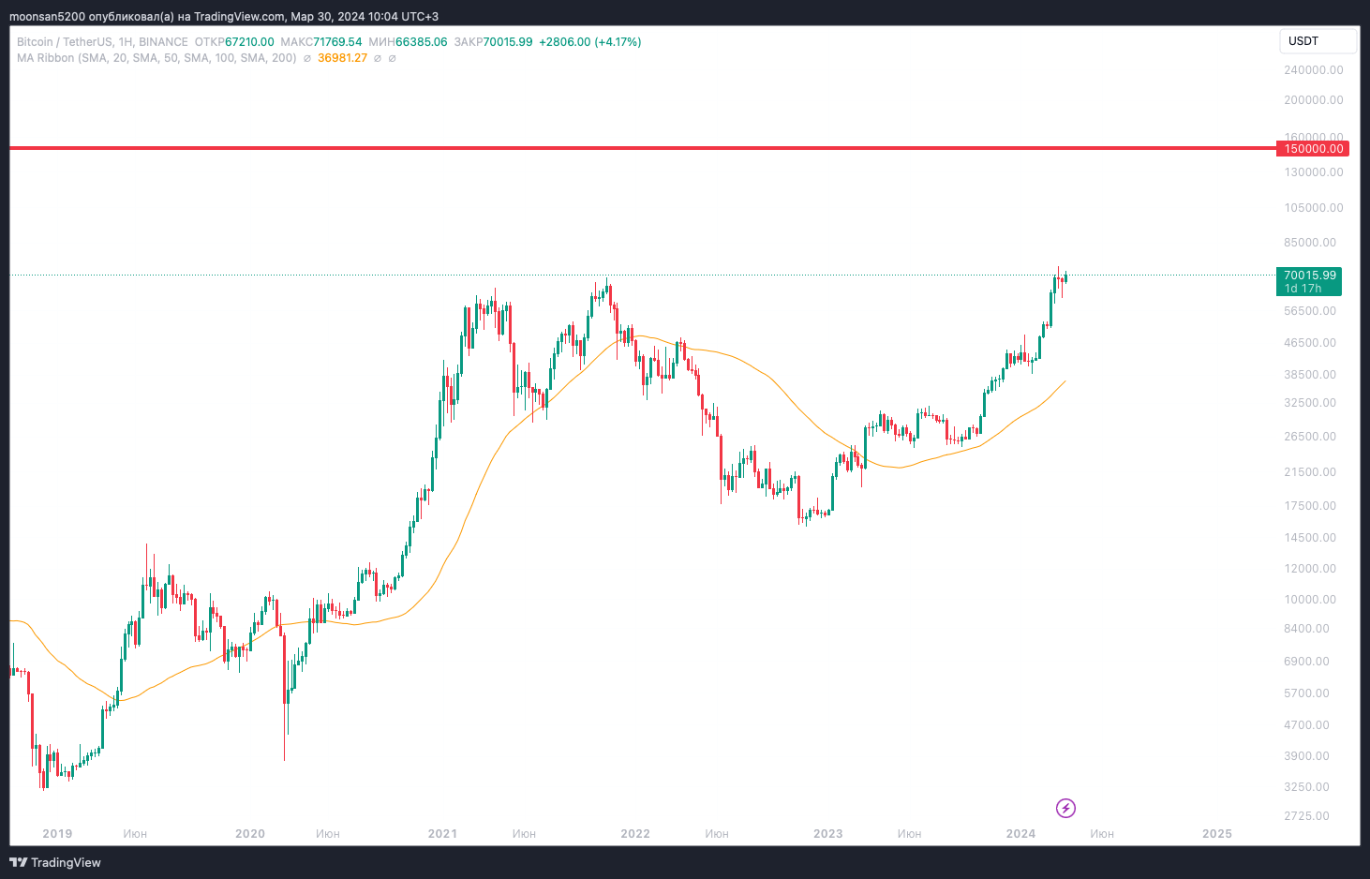This screenshot has width=1370, height=879.
Task: Click the МАКС 71769.54 high value
Action: 321,42
